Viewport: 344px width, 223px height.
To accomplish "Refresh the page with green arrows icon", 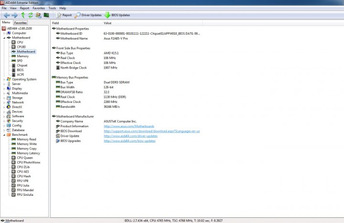I will [31, 15].
